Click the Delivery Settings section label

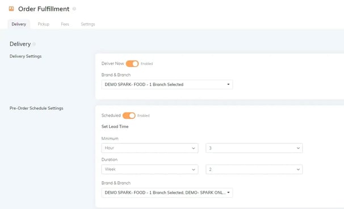pos(26,56)
